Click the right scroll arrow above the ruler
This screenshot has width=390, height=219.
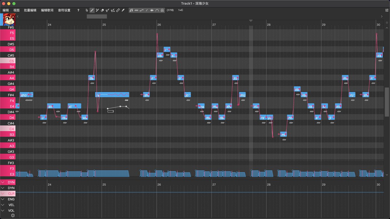(x=382, y=16)
